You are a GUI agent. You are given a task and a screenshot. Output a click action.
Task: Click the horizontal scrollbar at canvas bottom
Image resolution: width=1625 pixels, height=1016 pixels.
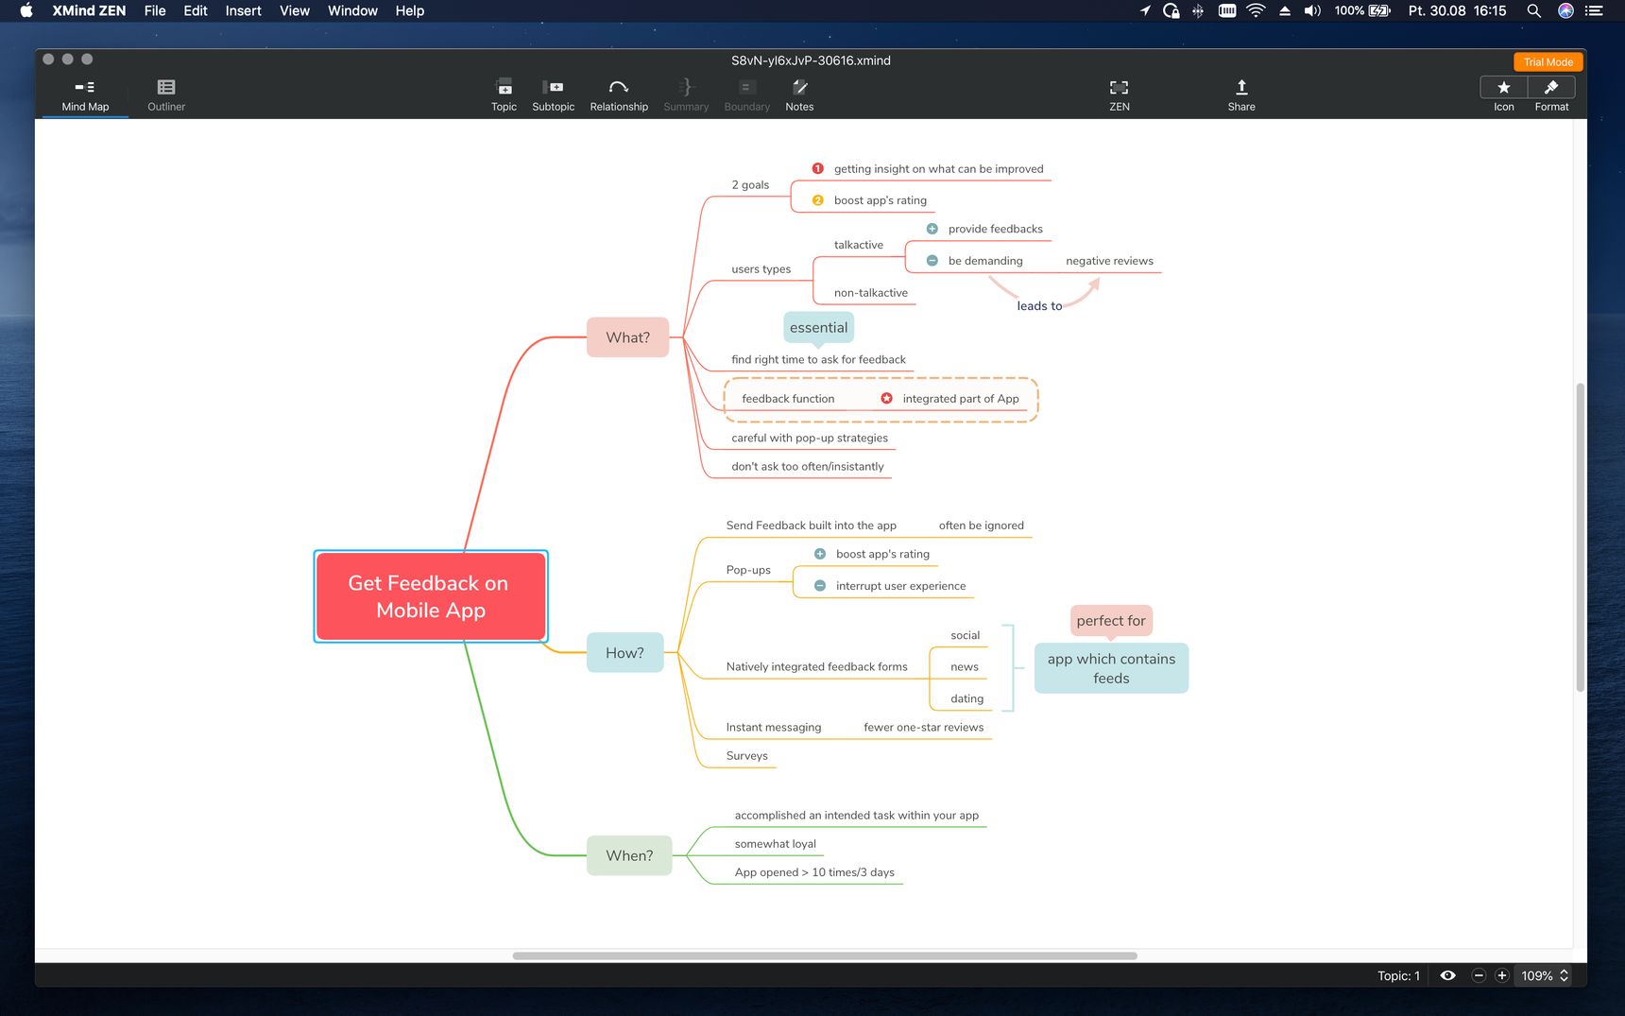tap(825, 956)
